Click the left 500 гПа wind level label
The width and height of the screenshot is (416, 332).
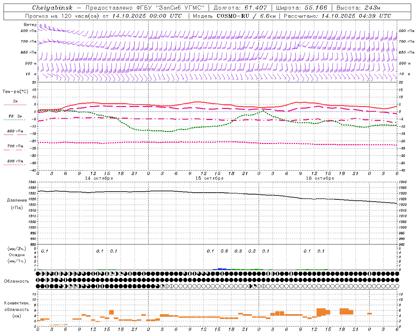[29, 31]
